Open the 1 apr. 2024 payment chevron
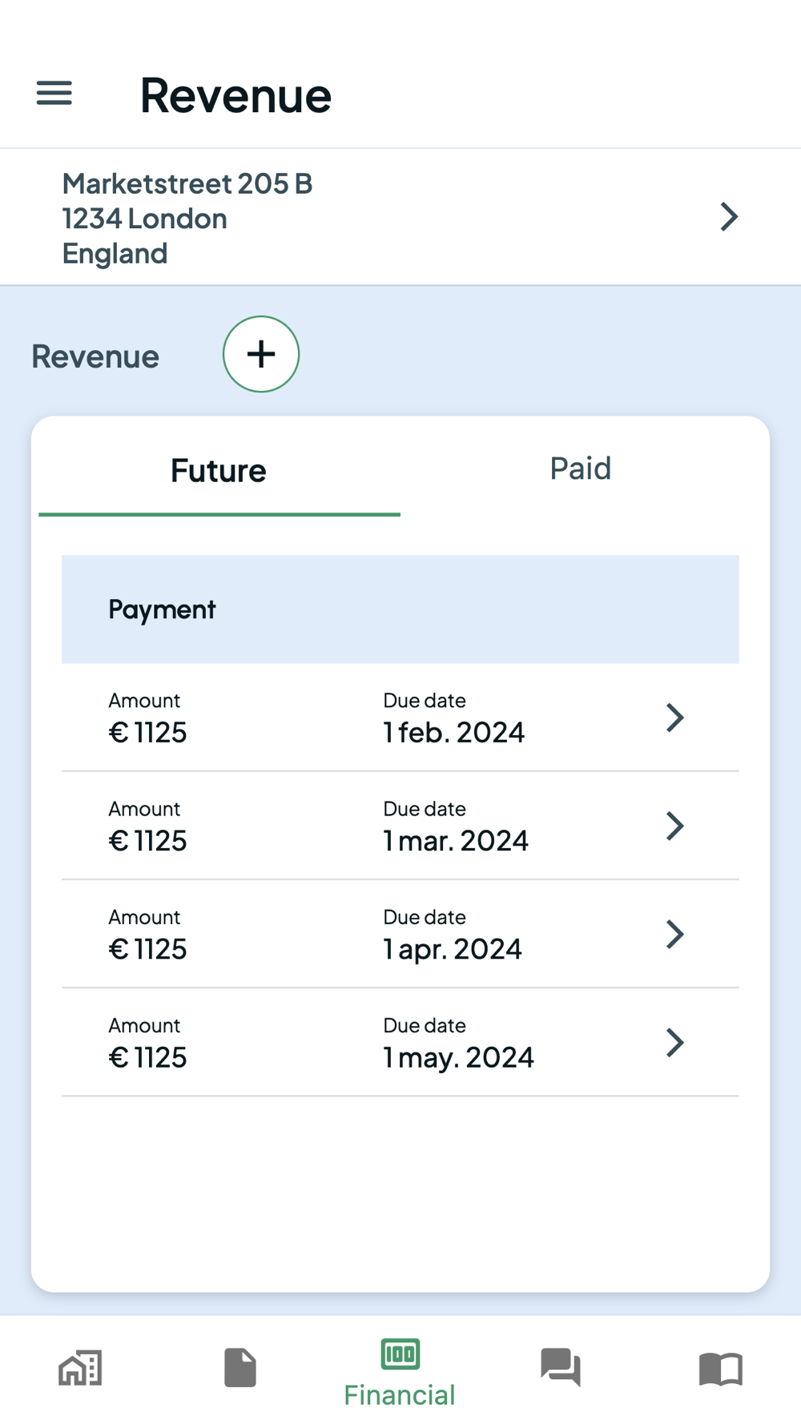Viewport: 801px width, 1424px height. click(675, 934)
